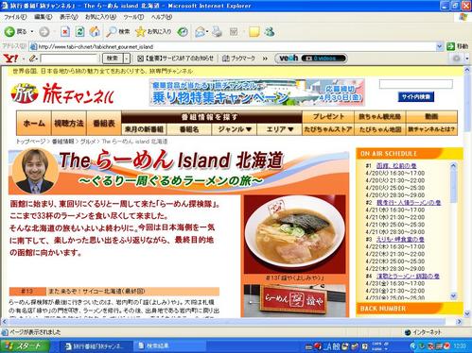
Task: Open the back-history dropdown arrow beside 戻る
Action: (32, 32)
